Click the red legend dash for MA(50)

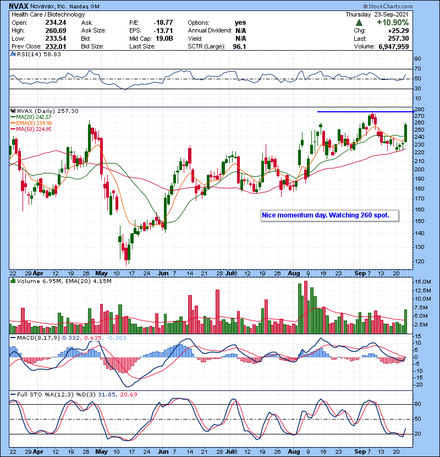(13, 129)
